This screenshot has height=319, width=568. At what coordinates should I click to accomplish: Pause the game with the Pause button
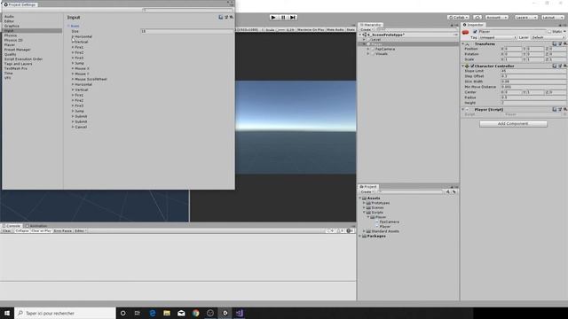pos(283,18)
